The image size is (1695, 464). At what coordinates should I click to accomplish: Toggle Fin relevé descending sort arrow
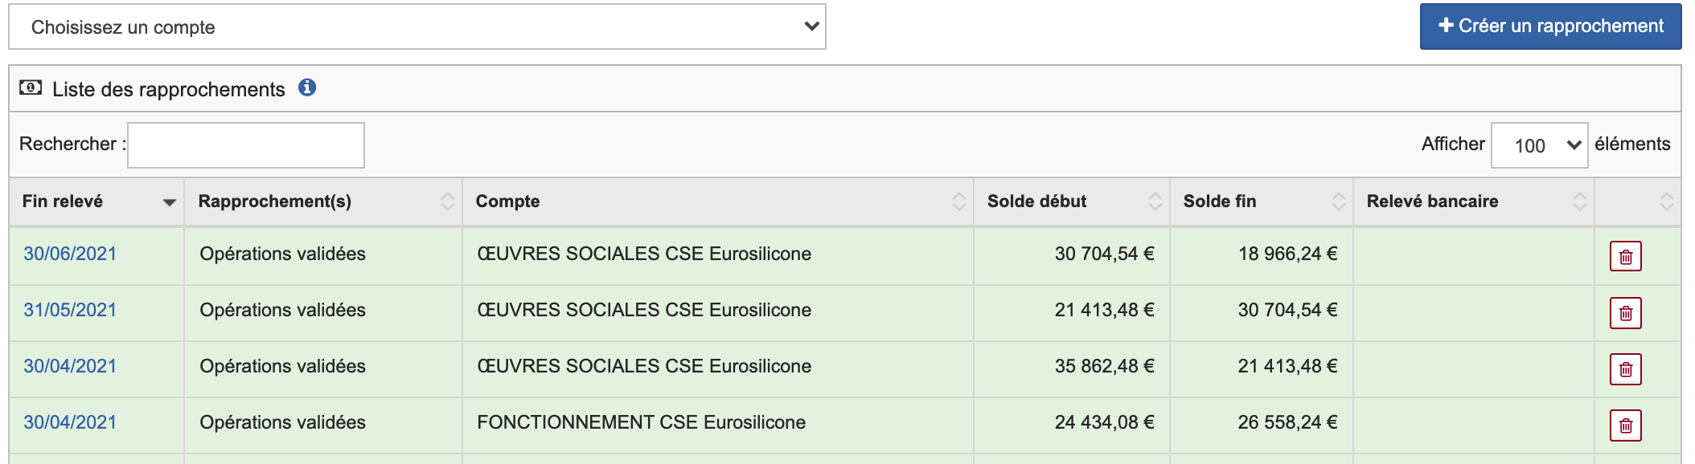click(169, 202)
